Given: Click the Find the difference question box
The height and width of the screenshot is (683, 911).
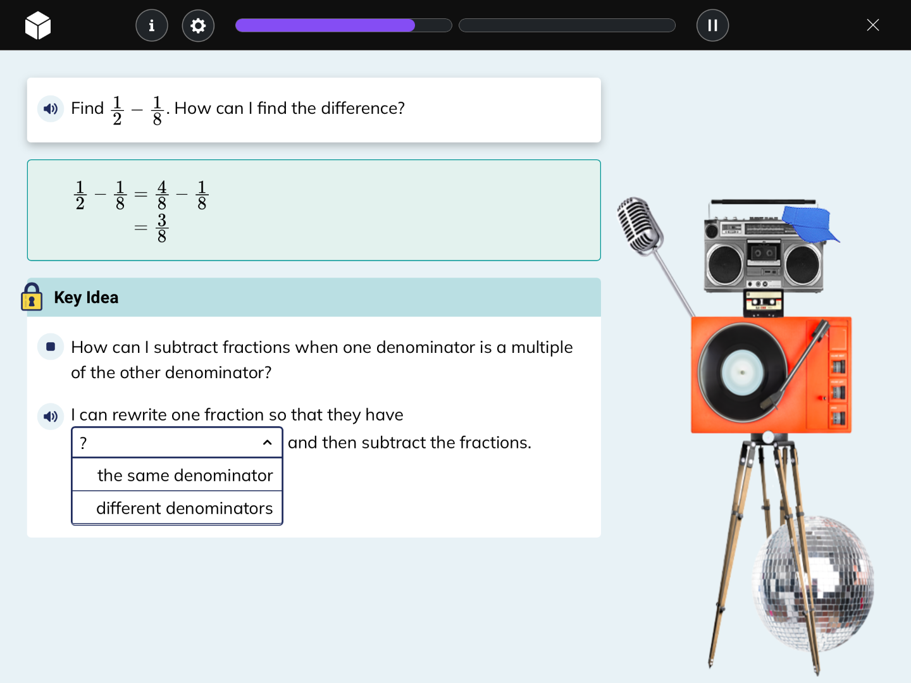Looking at the screenshot, I should click(314, 109).
